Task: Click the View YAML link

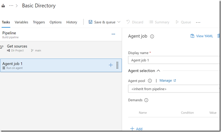Action: [202, 36]
